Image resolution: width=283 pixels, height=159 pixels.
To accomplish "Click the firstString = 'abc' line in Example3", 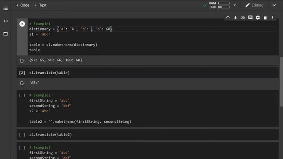I will pyautogui.click(x=49, y=153).
